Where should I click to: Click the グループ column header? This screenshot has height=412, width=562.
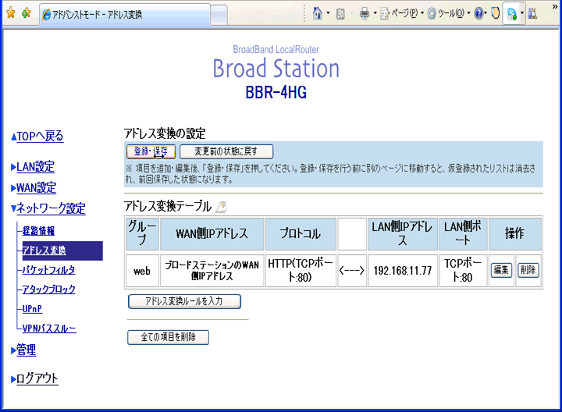(142, 233)
